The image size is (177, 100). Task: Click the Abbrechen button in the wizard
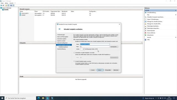116,70
